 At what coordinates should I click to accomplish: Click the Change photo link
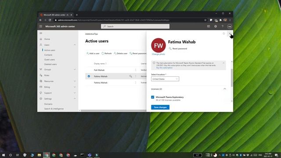(159, 54)
